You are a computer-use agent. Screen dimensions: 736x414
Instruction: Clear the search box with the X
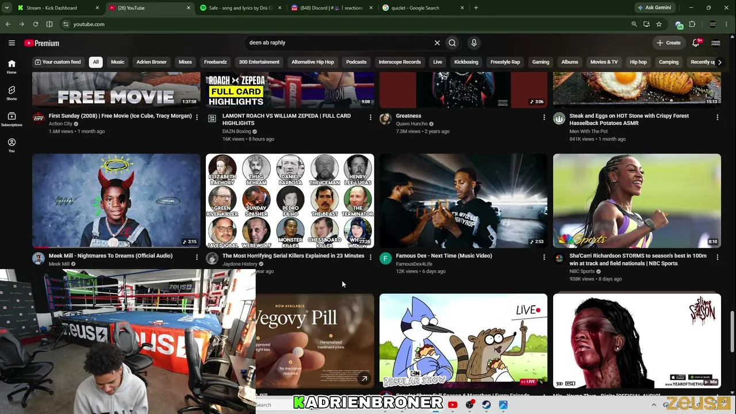pos(437,43)
